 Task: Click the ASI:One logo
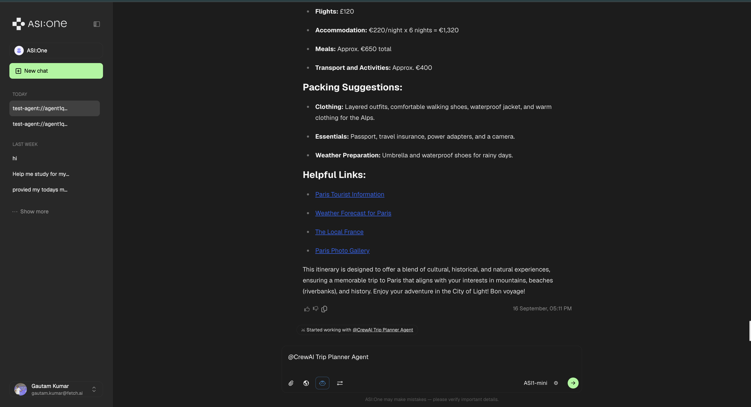tap(40, 24)
